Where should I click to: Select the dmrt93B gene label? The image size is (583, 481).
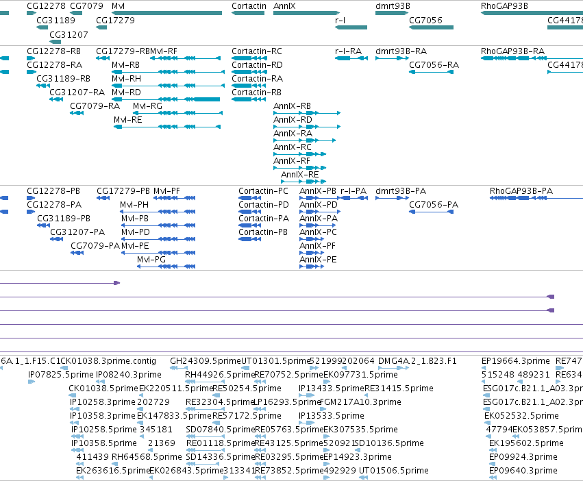click(x=393, y=6)
